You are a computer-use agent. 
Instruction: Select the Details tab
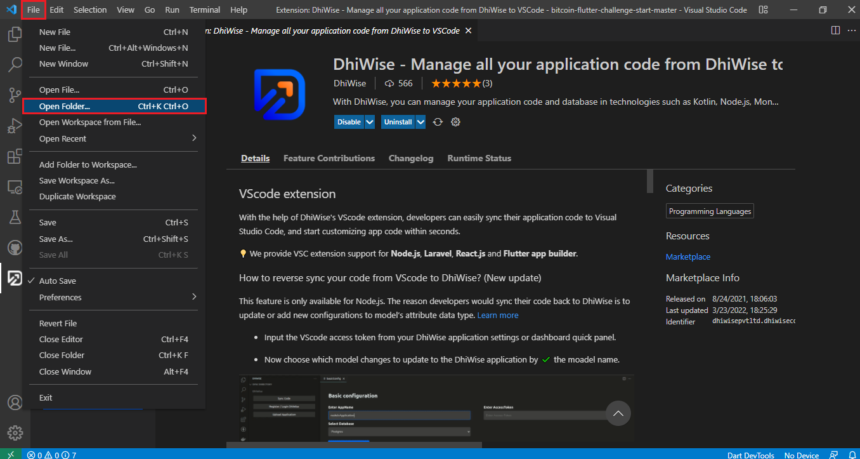[x=256, y=158]
